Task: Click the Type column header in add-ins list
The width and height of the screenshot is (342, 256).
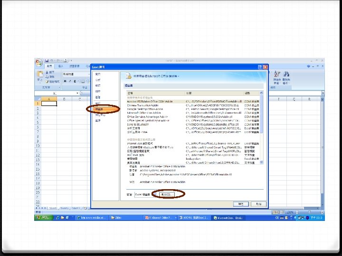Action: click(x=251, y=93)
